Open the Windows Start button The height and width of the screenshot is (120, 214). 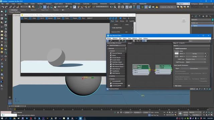click(2, 118)
